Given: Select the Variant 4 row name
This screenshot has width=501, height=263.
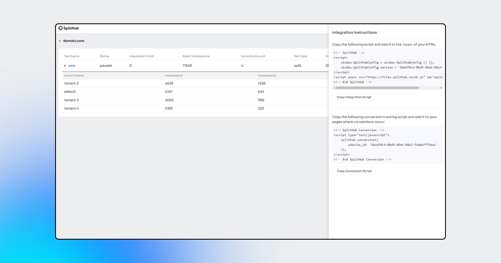Looking at the screenshot, I should click(x=71, y=109).
